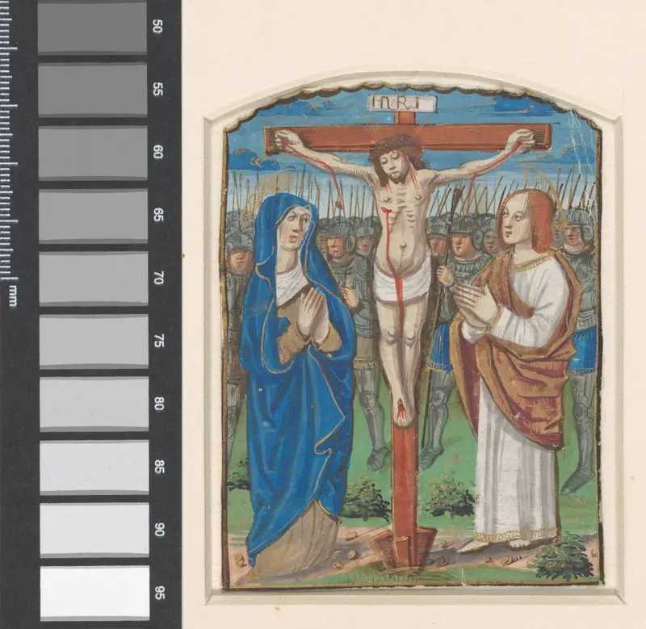Click the number 60 on the gray scale
The height and width of the screenshot is (629, 646).
pyautogui.click(x=158, y=153)
